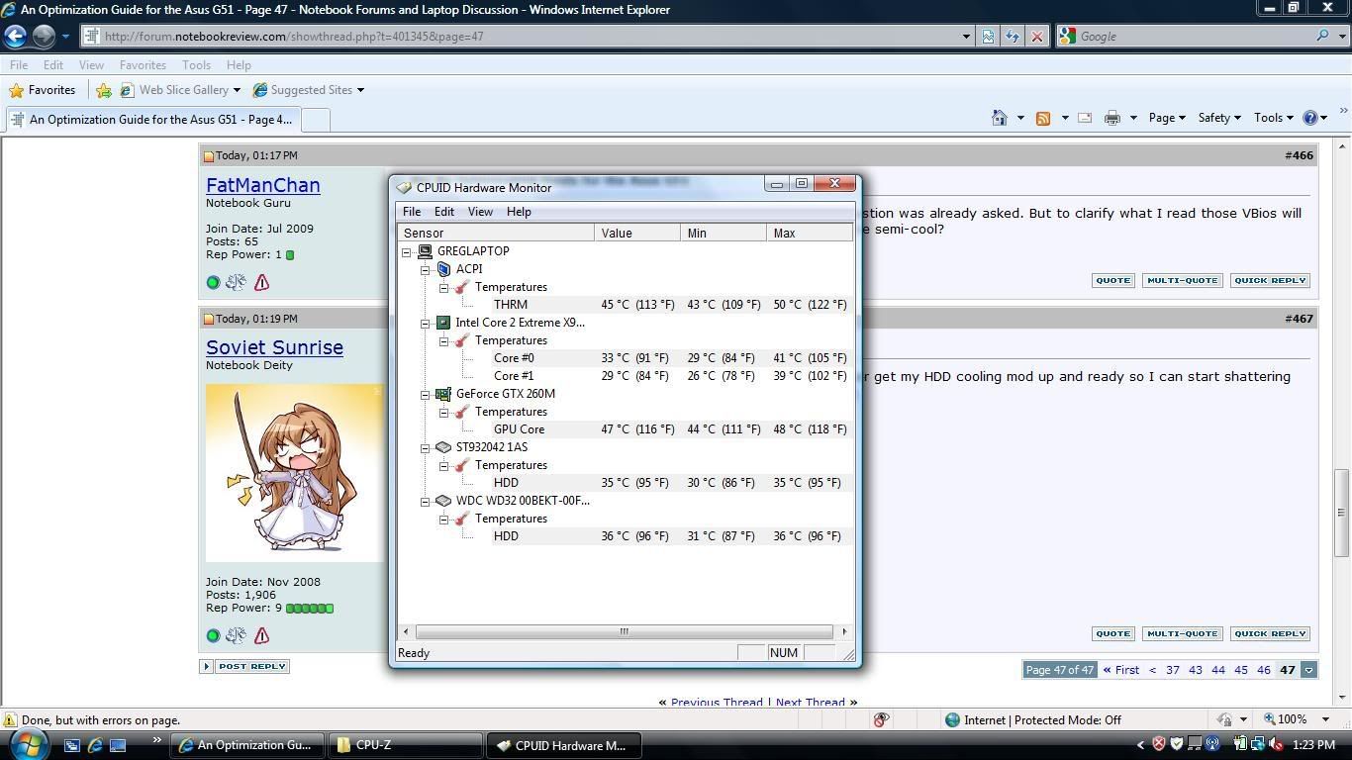Click the URL address bar field

point(531,37)
